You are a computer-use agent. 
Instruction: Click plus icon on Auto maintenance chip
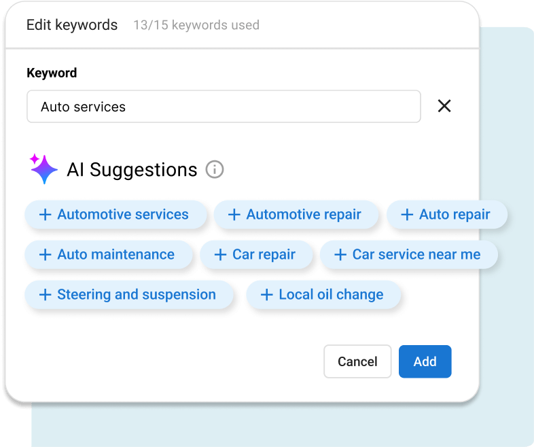(x=45, y=255)
